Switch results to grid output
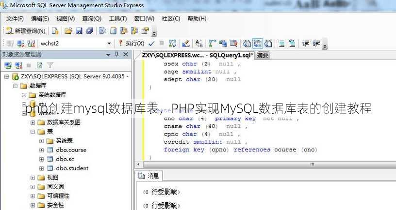The width and height of the screenshot is (396, 210). [x=257, y=44]
